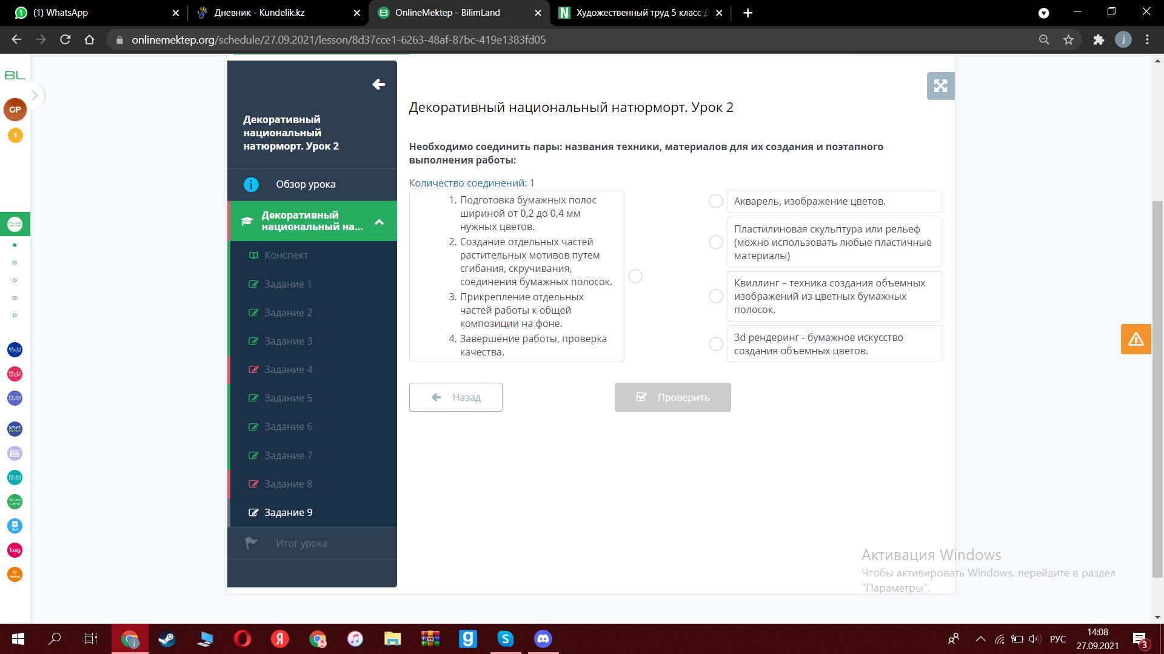Click the address bar URL
Viewport: 1164px width, 654px height.
(338, 40)
